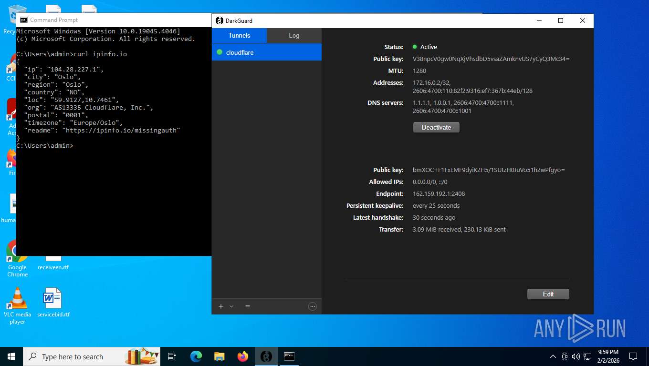Remove the selected tunnel with minus icon
Viewport: 649px width, 366px height.
coord(248,306)
